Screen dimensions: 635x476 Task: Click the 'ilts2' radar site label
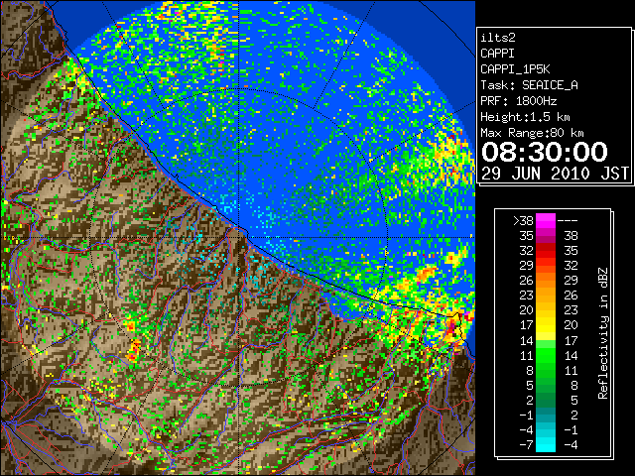pyautogui.click(x=498, y=38)
